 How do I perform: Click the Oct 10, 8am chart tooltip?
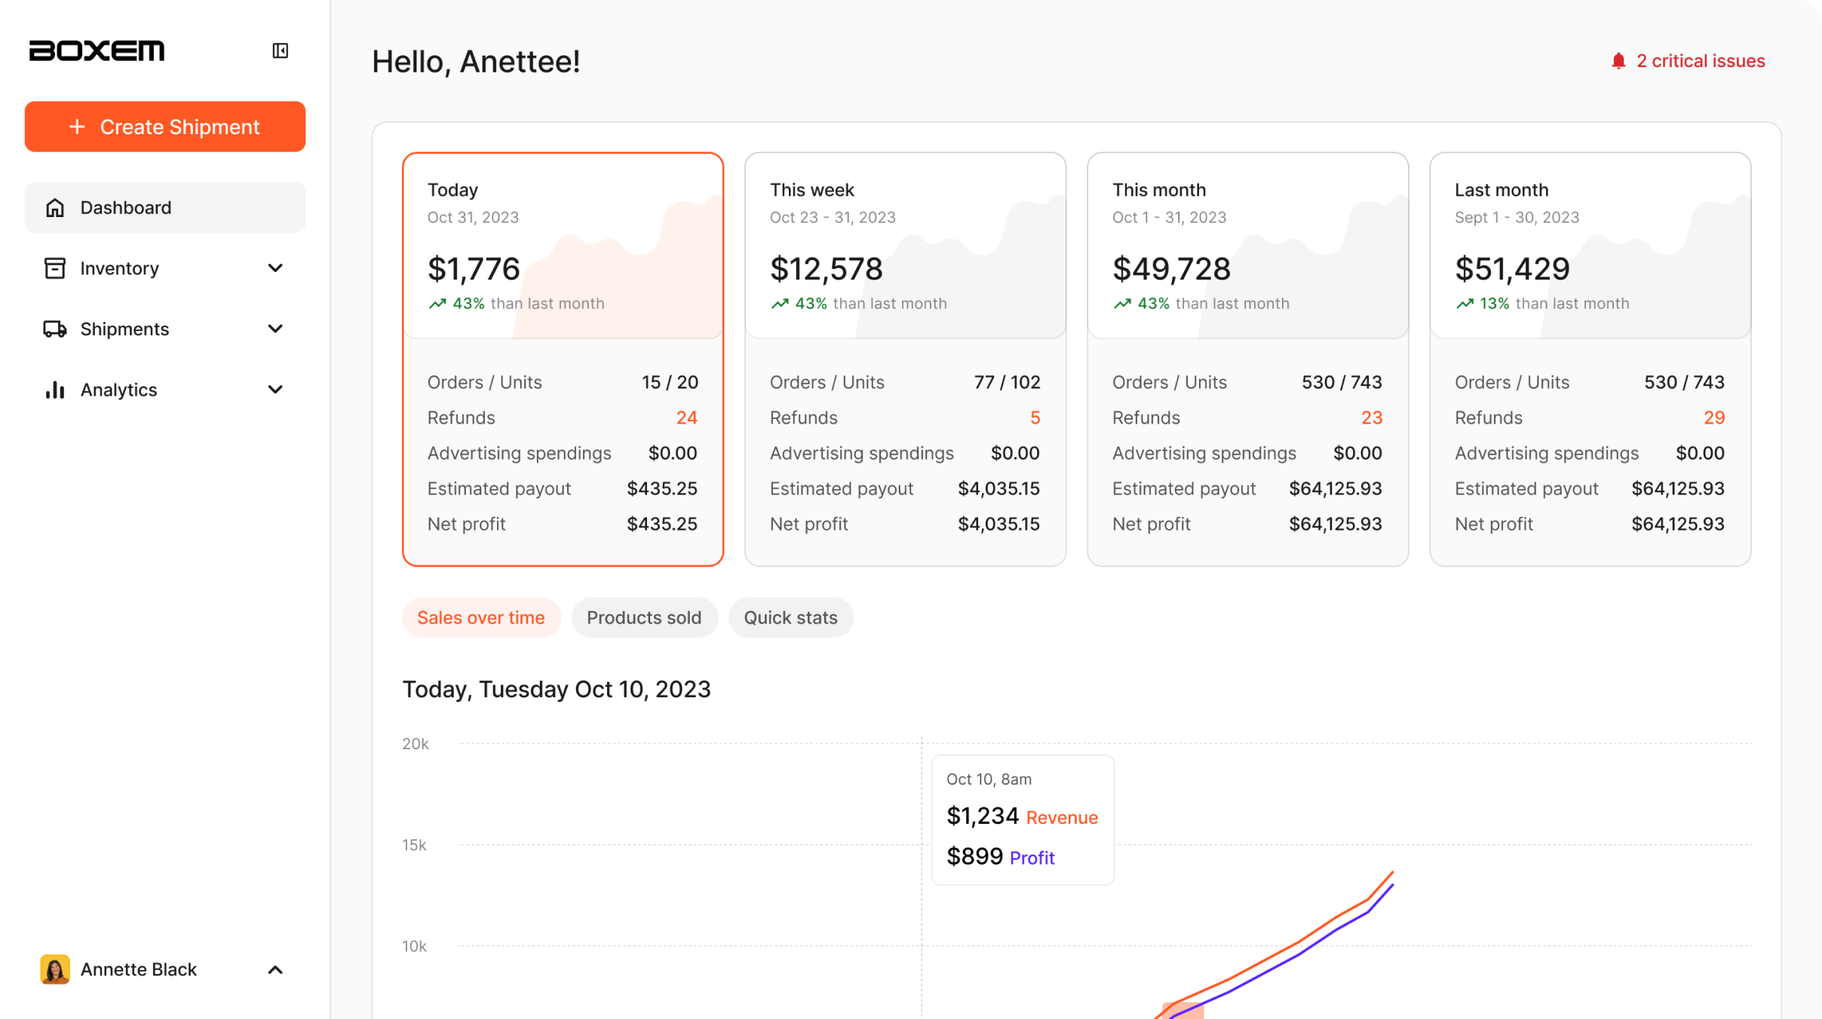[x=1022, y=819]
